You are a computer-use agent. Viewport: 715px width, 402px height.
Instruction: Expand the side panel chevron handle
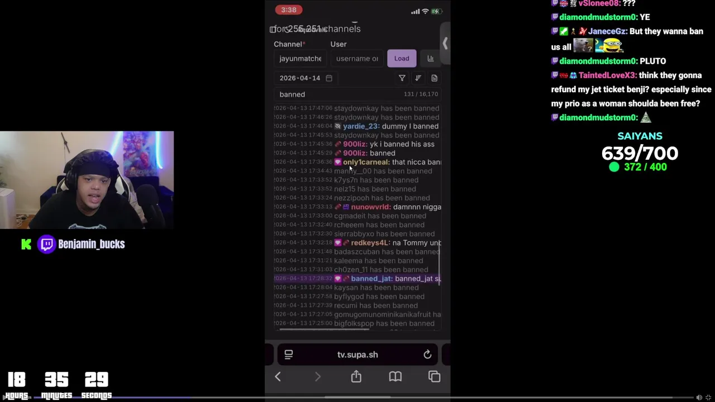point(445,44)
